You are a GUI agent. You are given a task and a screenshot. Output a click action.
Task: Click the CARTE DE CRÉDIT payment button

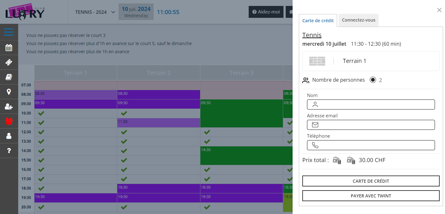(371, 181)
